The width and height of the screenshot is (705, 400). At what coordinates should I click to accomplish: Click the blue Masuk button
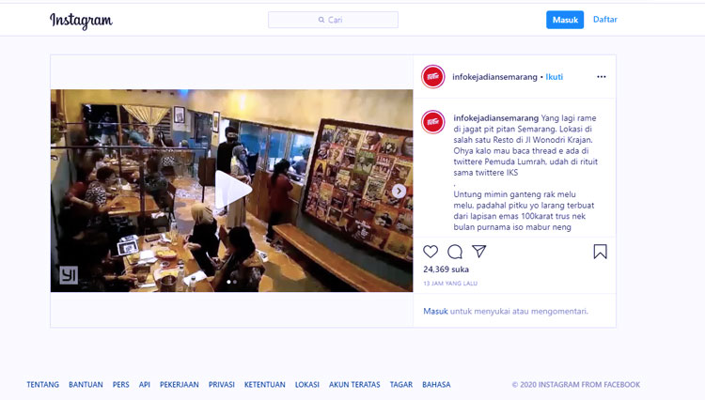click(x=565, y=20)
